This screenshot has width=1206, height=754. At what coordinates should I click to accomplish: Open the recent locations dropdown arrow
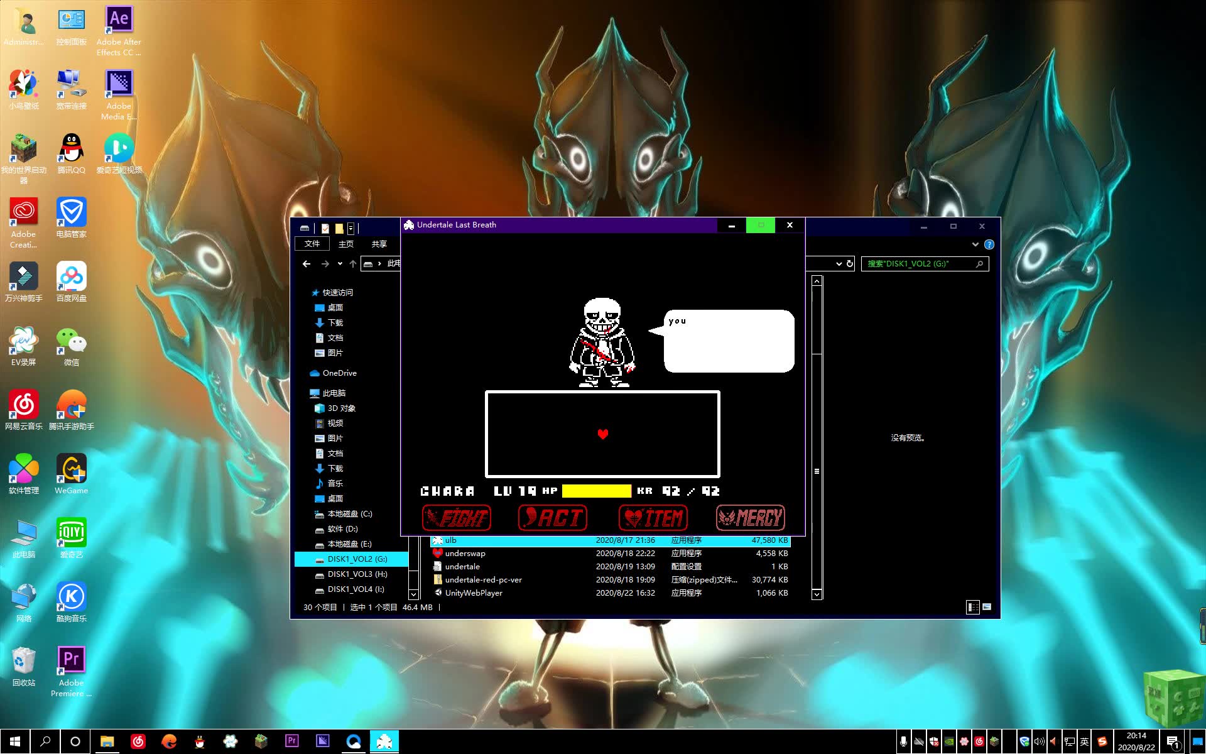(x=340, y=264)
